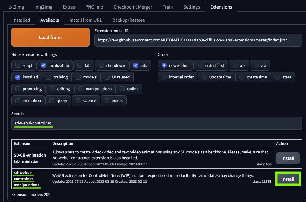Go to the txt2img tab

tap(16, 7)
